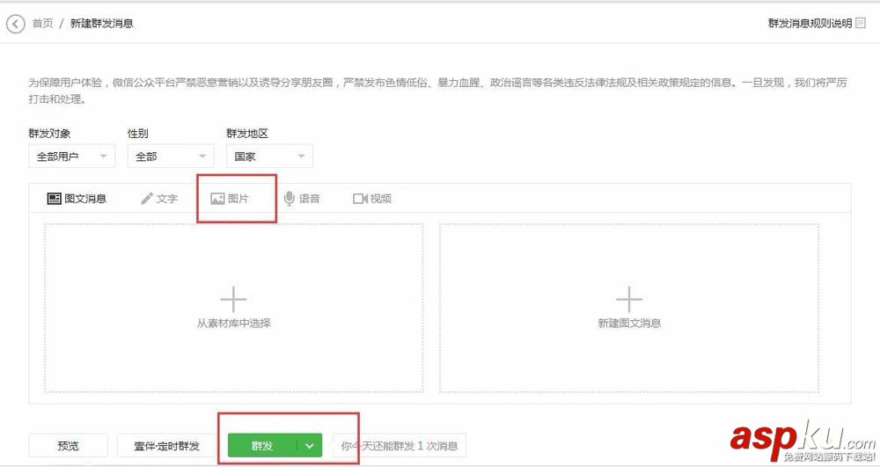
Task: Click the 性别 label
Action: pyautogui.click(x=137, y=134)
